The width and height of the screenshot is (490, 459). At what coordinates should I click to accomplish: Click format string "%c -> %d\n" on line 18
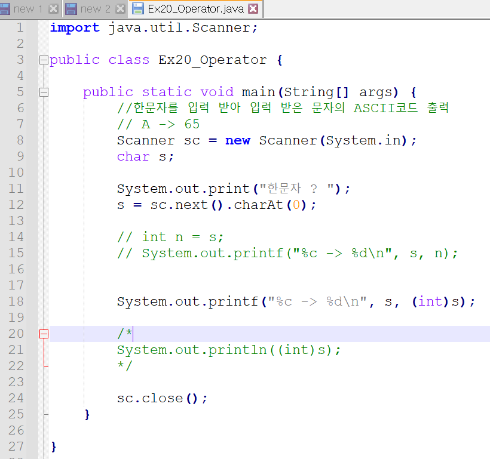(317, 301)
